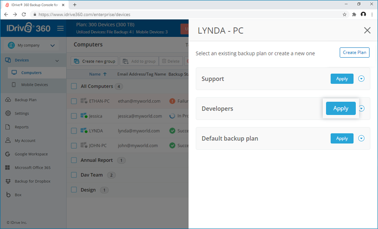This screenshot has width=378, height=229.
Task: Toggle the hamburger menu icon
Action: point(60,28)
